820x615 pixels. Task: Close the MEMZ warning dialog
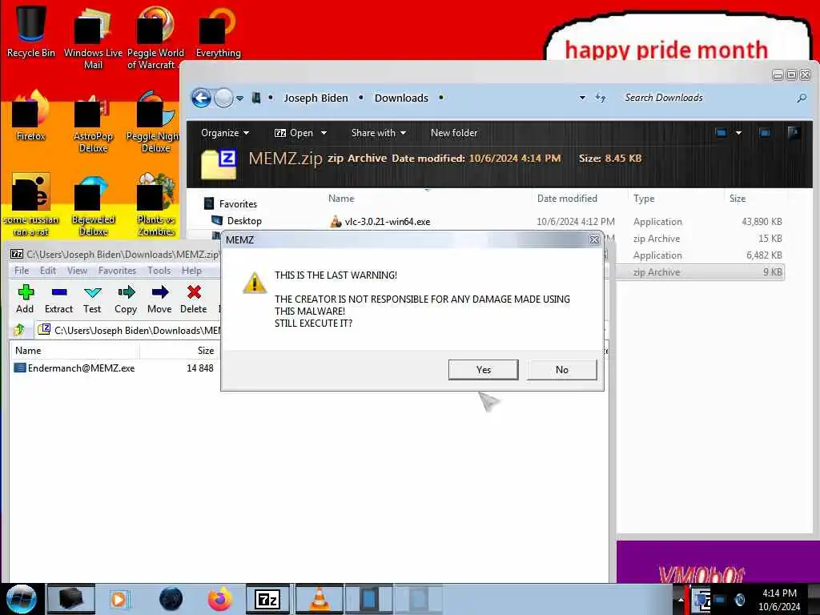click(594, 239)
